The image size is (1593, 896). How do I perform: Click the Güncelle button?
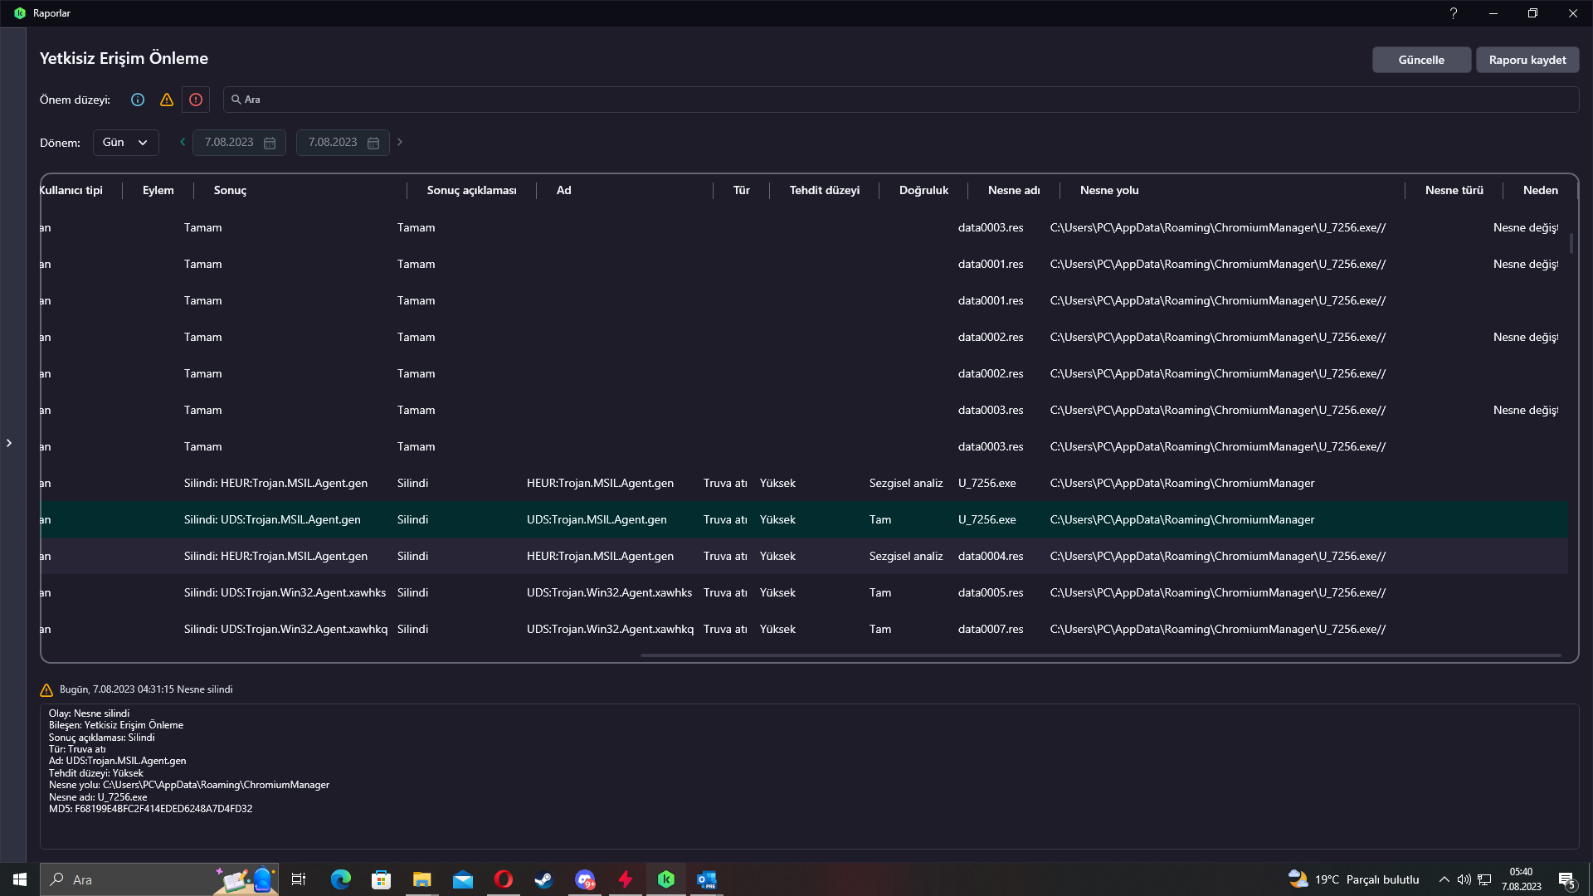[x=1420, y=60]
